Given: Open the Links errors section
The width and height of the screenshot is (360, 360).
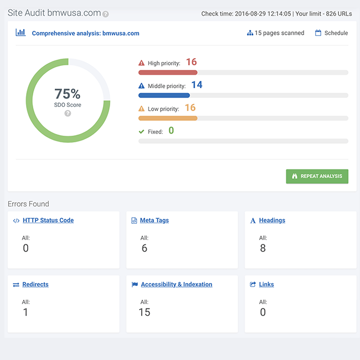Looking at the screenshot, I should (266, 285).
